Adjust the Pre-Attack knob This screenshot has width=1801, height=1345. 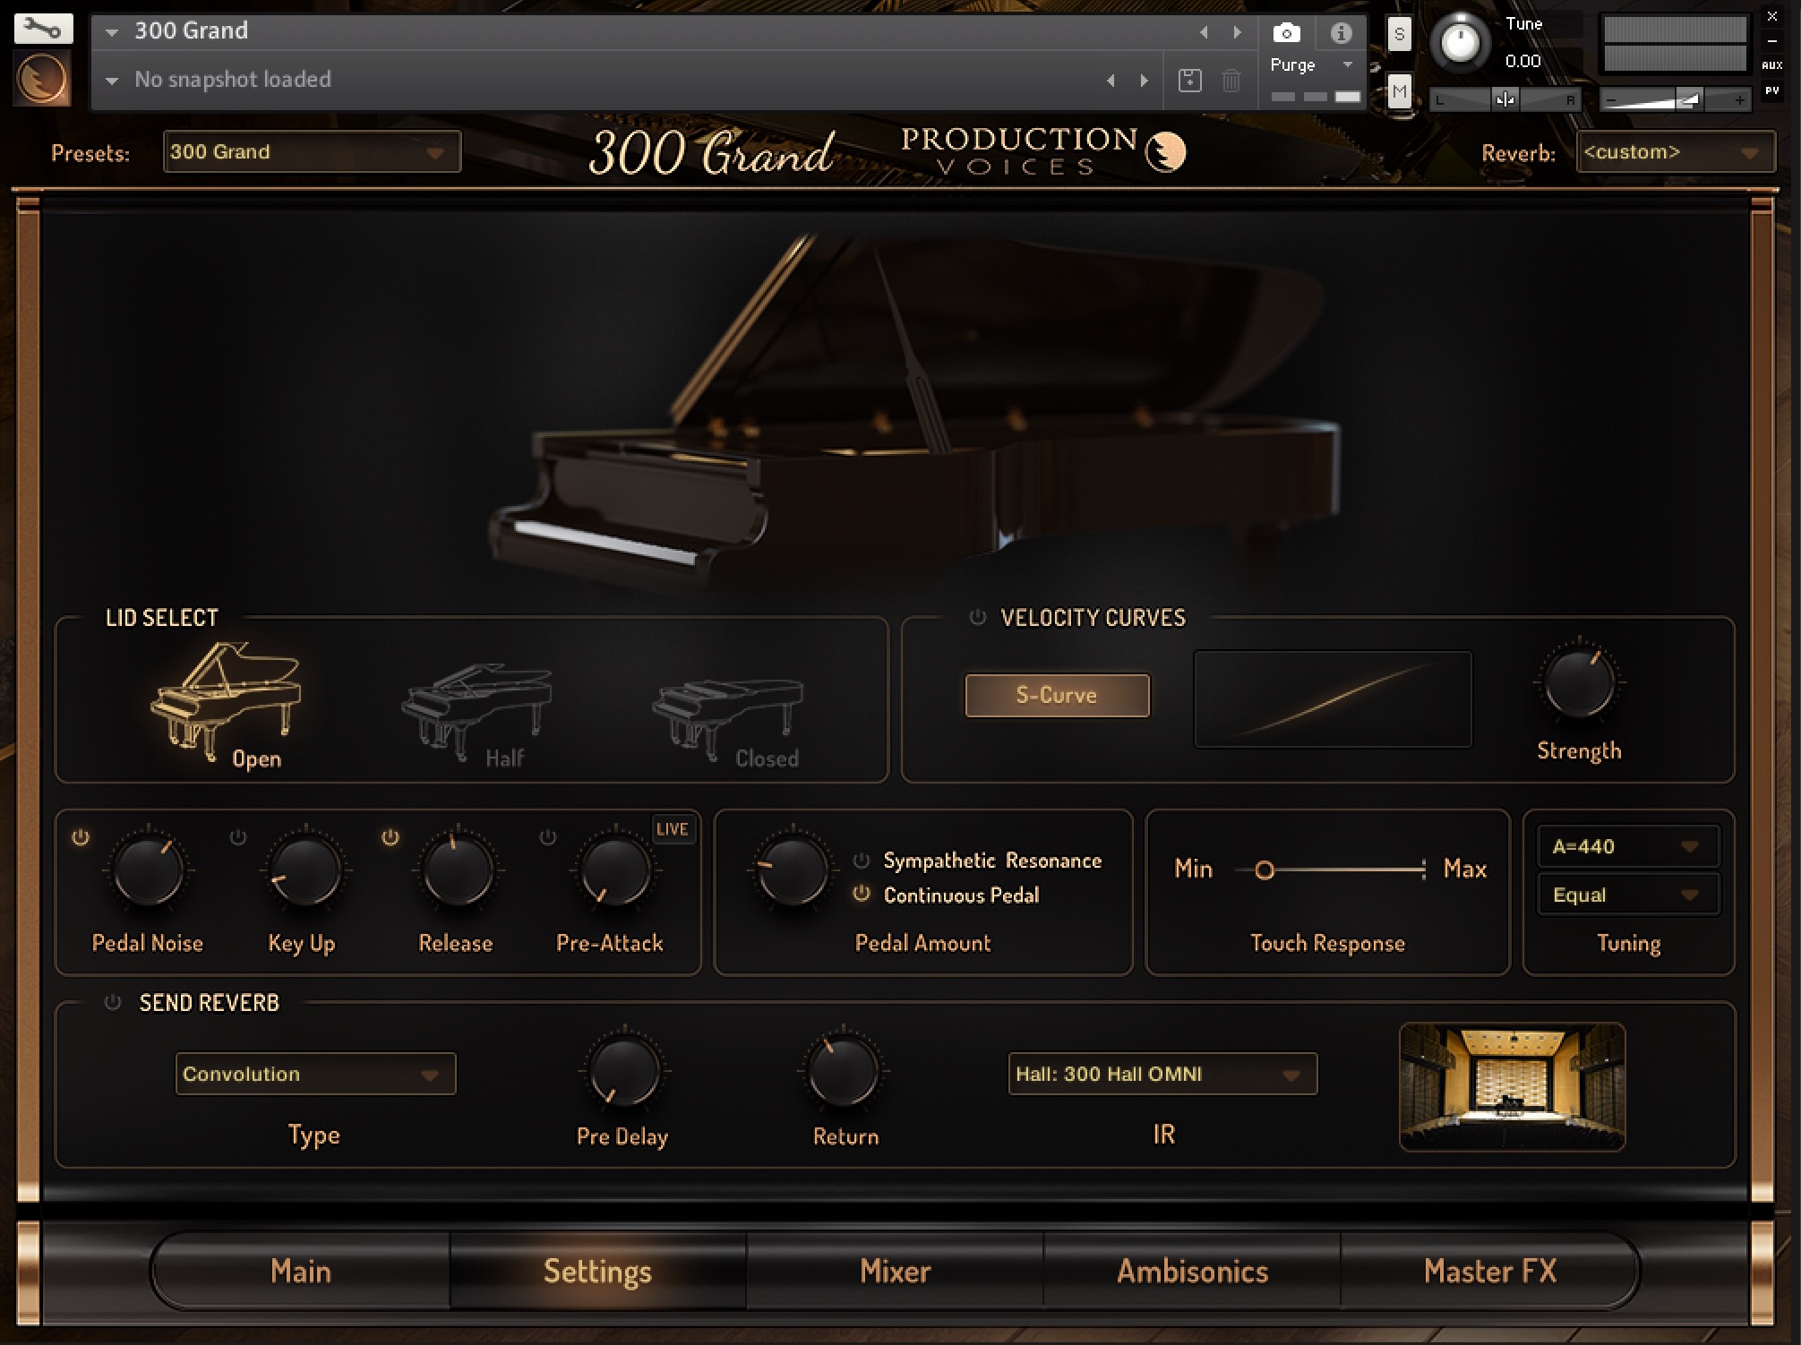[615, 870]
